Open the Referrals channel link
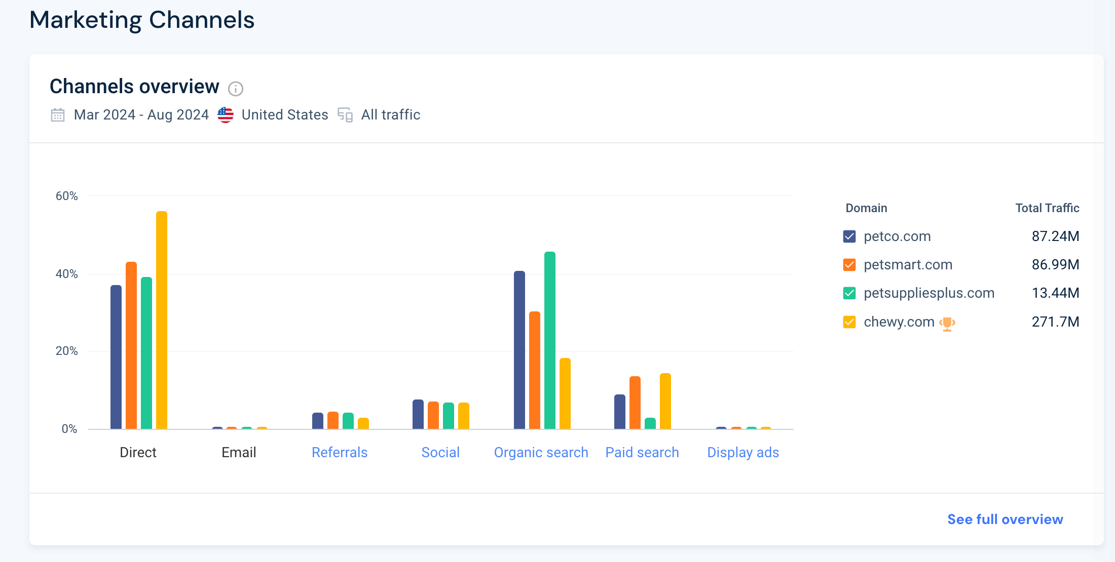 click(x=340, y=453)
